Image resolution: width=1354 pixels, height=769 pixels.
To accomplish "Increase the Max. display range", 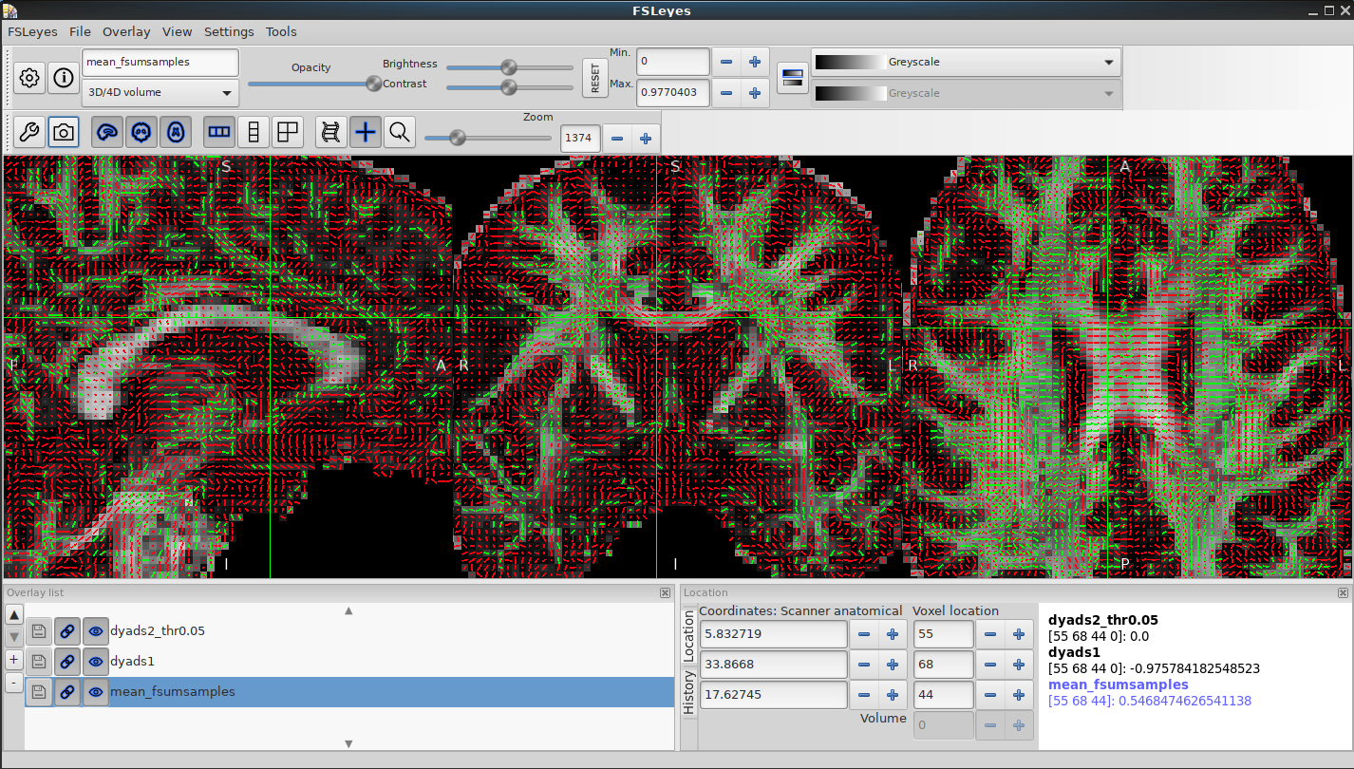I will 755,93.
